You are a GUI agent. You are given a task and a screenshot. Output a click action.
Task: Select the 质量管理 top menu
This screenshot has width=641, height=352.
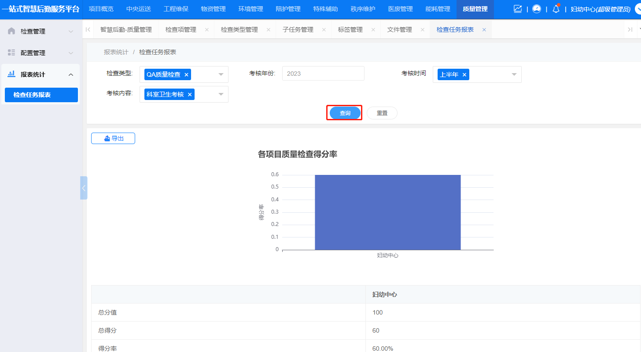475,9
